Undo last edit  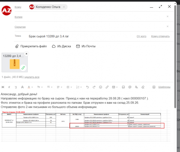(88, 87)
